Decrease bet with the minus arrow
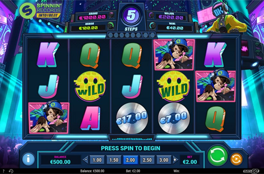This screenshot has height=174, width=264. point(86,160)
